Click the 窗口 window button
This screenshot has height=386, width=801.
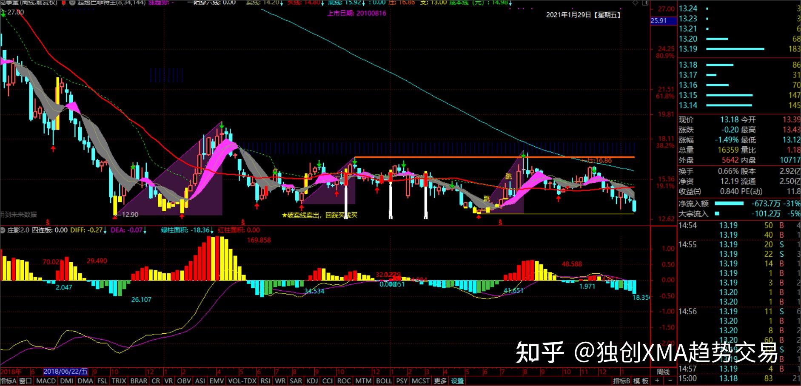pyautogui.click(x=26, y=381)
